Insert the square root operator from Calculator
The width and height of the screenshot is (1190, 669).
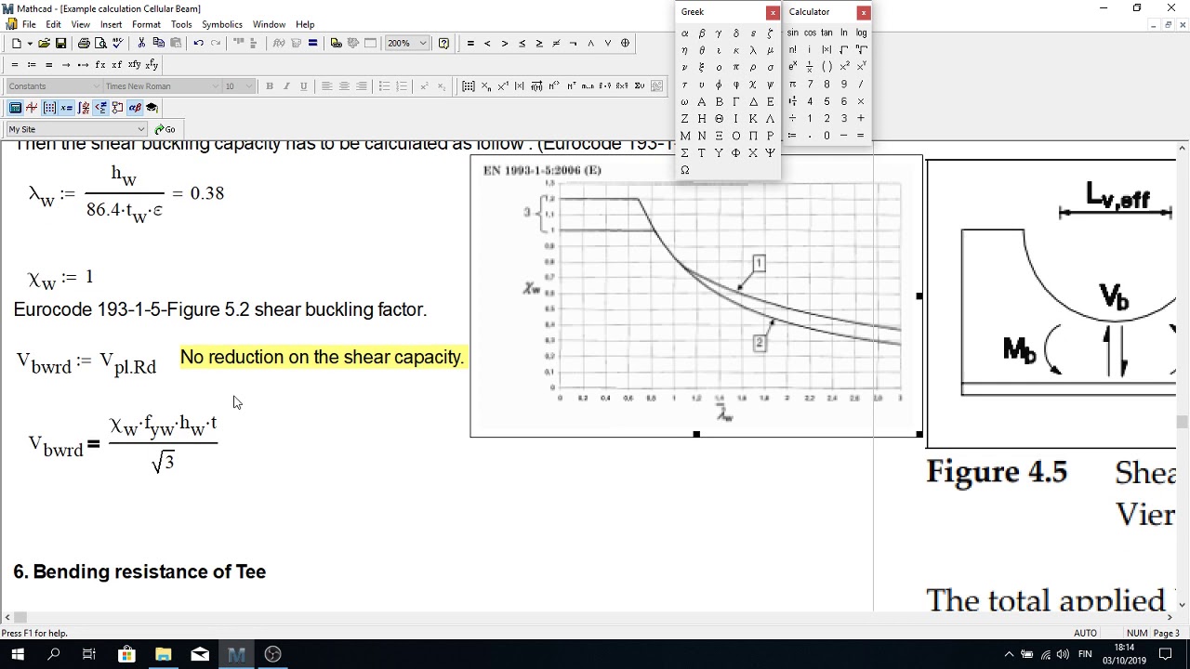pyautogui.click(x=844, y=49)
